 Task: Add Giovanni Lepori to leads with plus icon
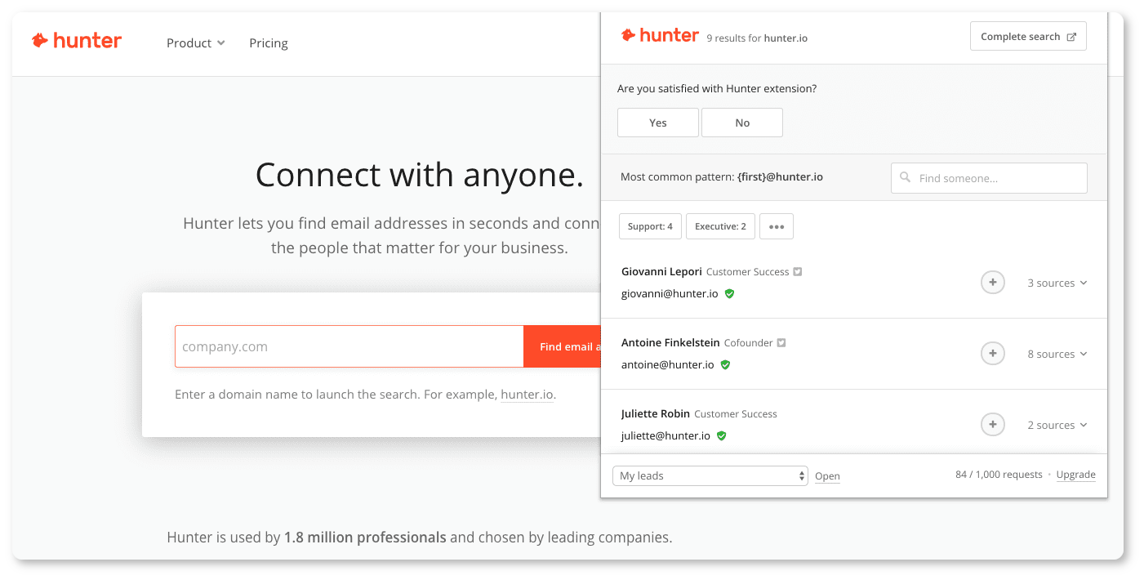tap(992, 283)
